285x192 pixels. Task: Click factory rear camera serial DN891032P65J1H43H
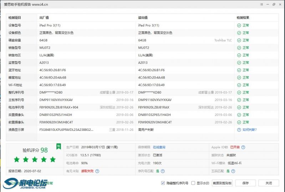pyautogui.click(x=56, y=115)
